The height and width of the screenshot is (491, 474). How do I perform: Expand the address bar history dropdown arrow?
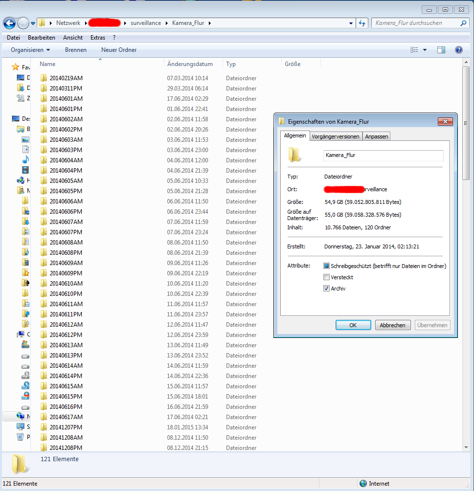point(351,23)
